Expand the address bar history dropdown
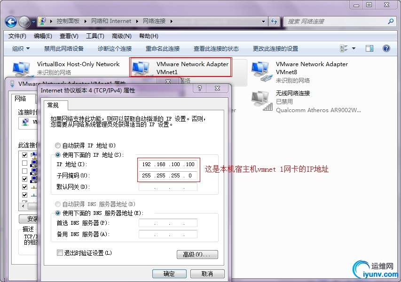401x282 pixels. 263,22
